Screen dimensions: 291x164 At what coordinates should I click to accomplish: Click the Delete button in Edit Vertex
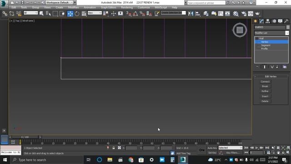click(x=265, y=101)
